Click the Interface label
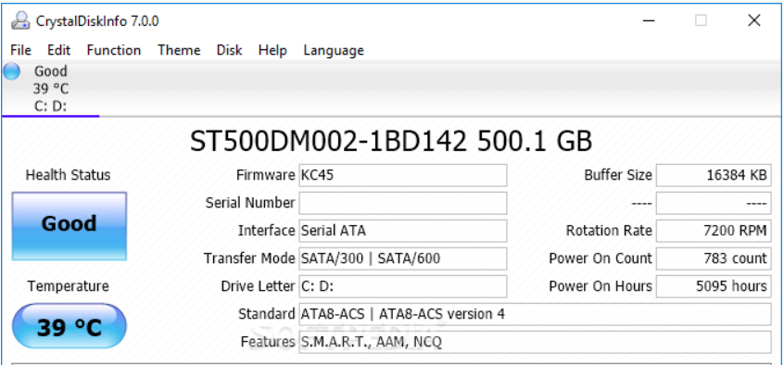 [x=267, y=231]
